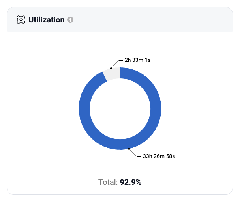Click the black marker dot on gray segment

(111, 69)
